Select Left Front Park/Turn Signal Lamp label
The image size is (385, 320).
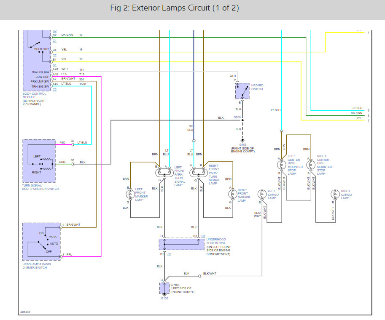click(180, 176)
